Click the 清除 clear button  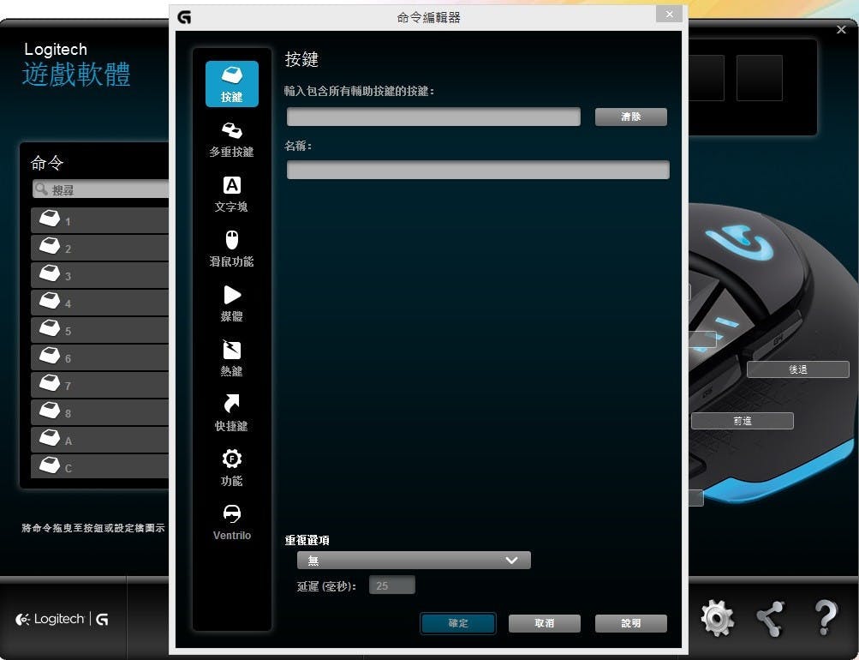point(630,117)
